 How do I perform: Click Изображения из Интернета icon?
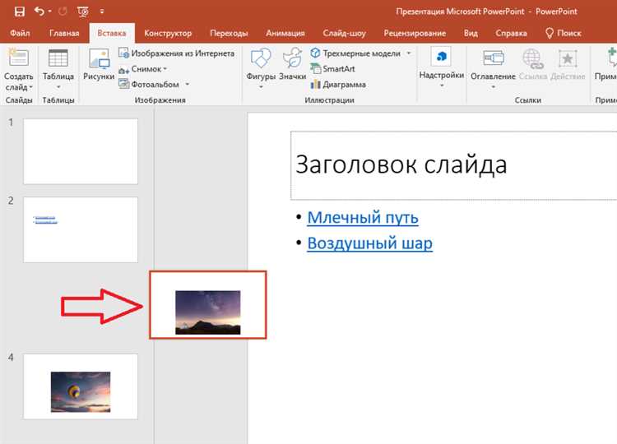[124, 53]
